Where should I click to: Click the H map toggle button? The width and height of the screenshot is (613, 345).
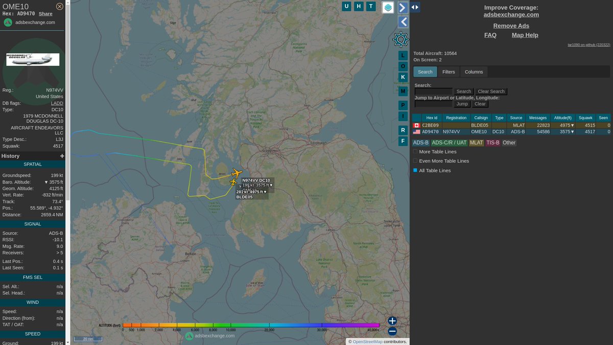(359, 6)
